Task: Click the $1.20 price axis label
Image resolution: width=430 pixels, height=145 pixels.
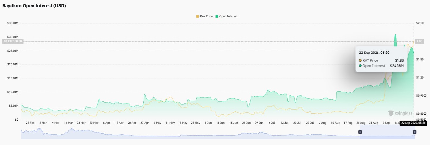Action: coord(419,78)
